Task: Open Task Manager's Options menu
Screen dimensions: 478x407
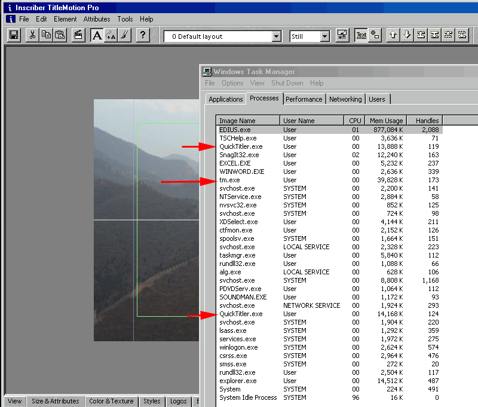Action: (x=232, y=83)
